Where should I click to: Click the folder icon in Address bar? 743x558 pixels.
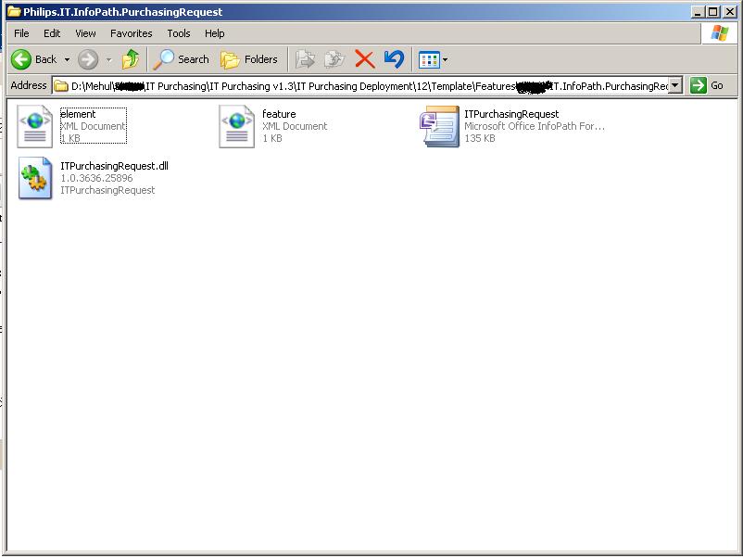pos(61,86)
